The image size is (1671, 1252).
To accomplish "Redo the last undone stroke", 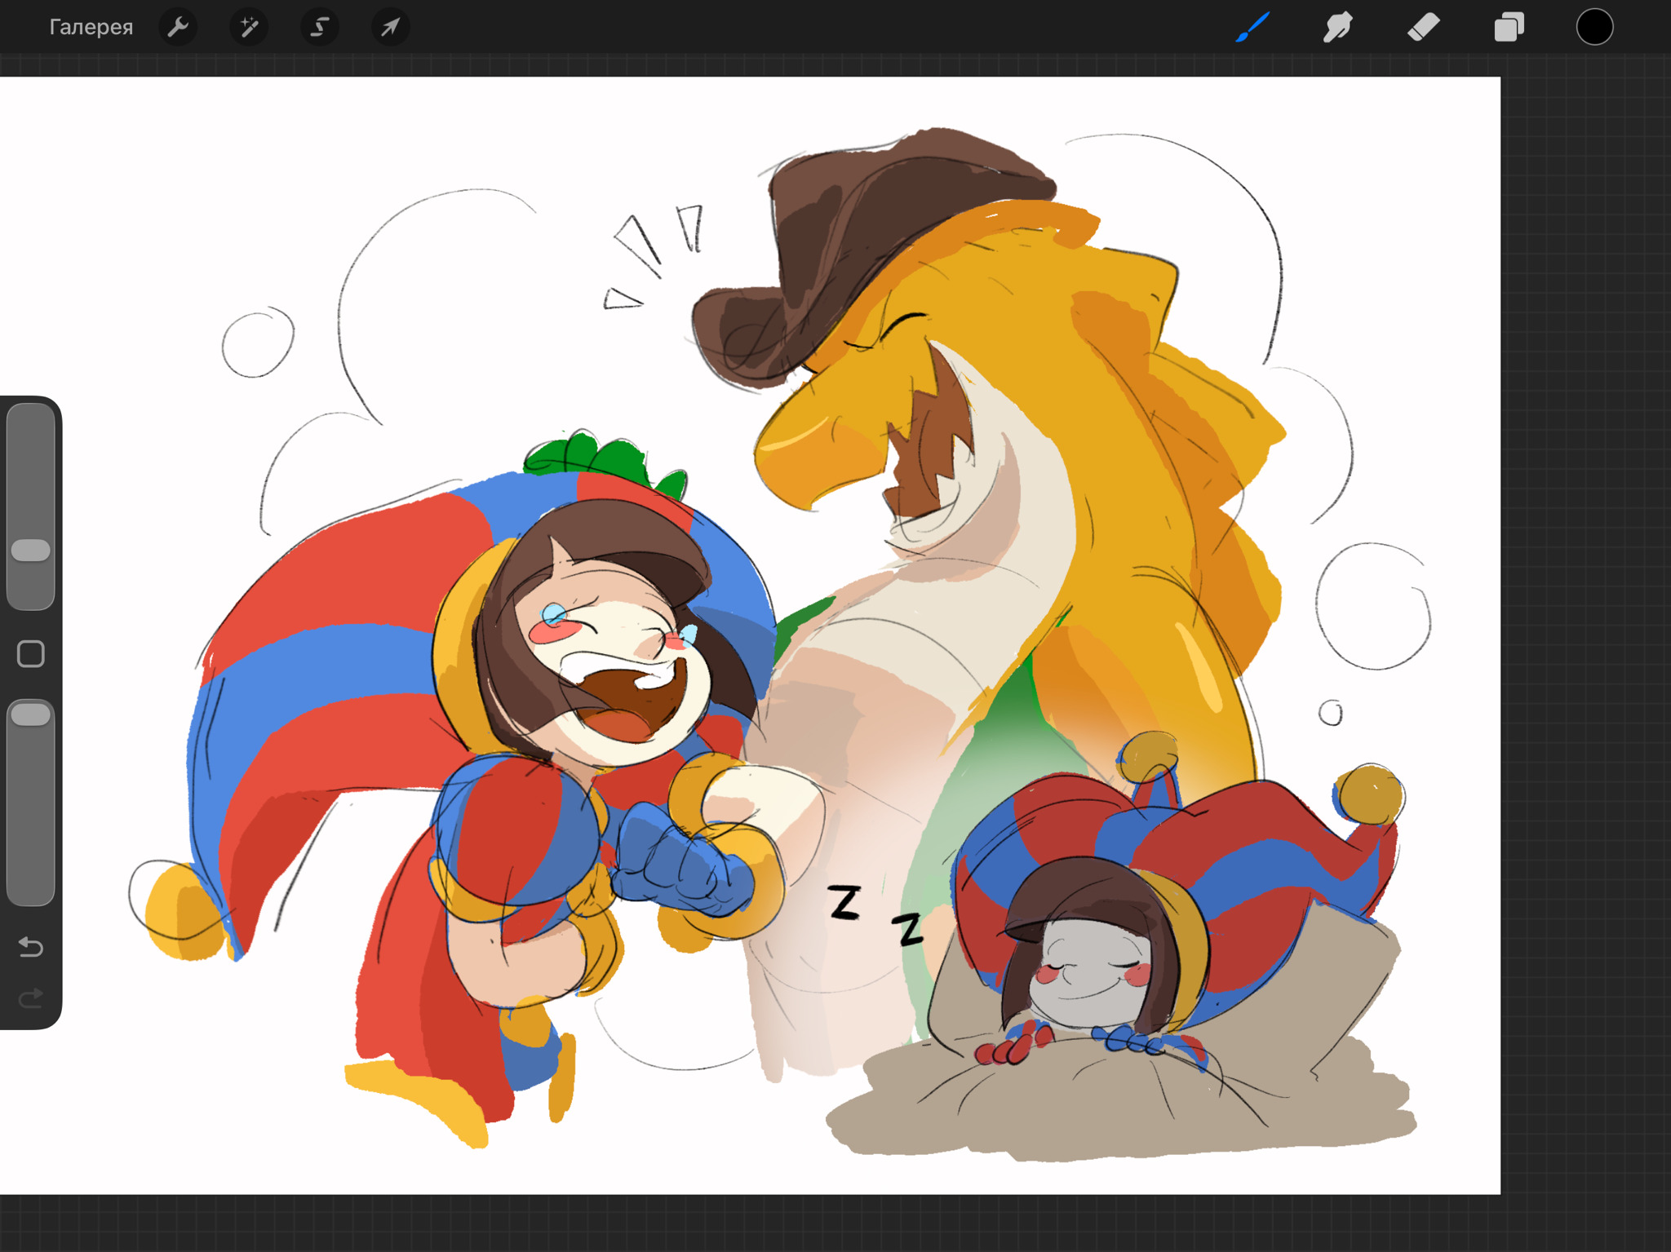I will [x=31, y=998].
